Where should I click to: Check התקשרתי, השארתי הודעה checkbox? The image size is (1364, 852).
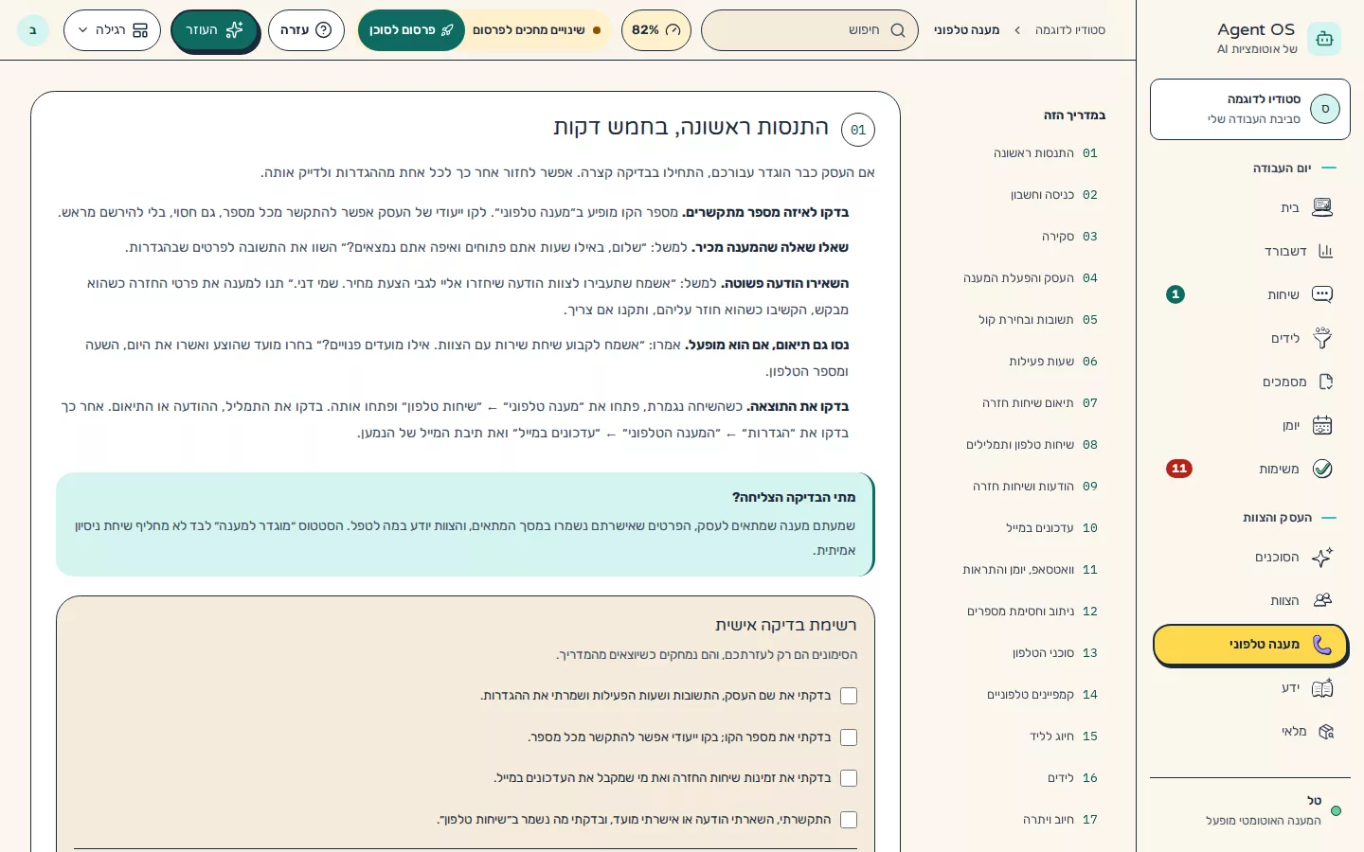pos(849,820)
